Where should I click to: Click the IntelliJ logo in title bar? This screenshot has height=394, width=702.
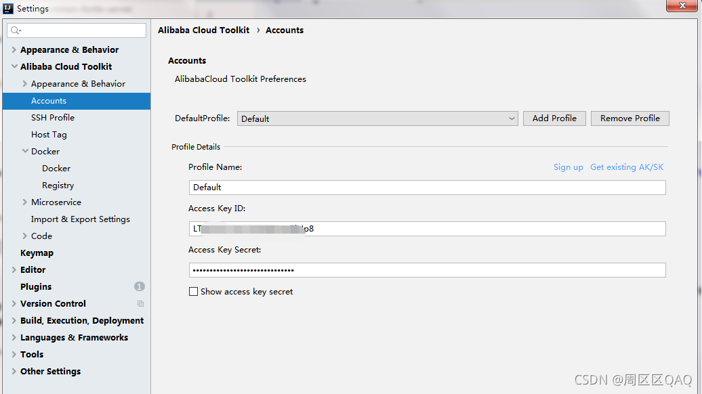point(8,9)
